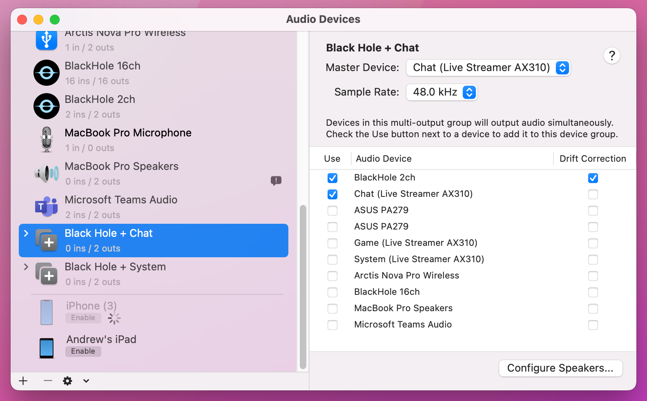Viewport: 647px width, 401px height.
Task: Click the Black Hole + Chat multi-output icon
Action: pos(47,241)
